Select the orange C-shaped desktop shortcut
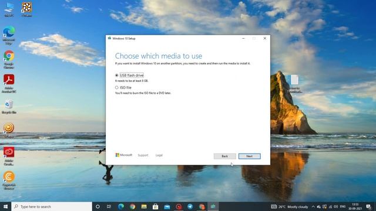The height and width of the screenshot is (211, 376). [9, 181]
